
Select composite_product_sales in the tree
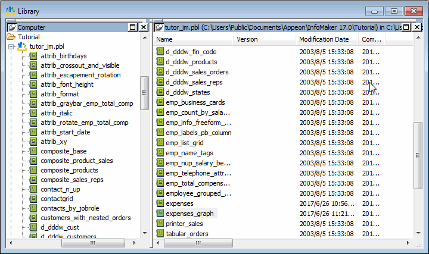pyautogui.click(x=77, y=161)
